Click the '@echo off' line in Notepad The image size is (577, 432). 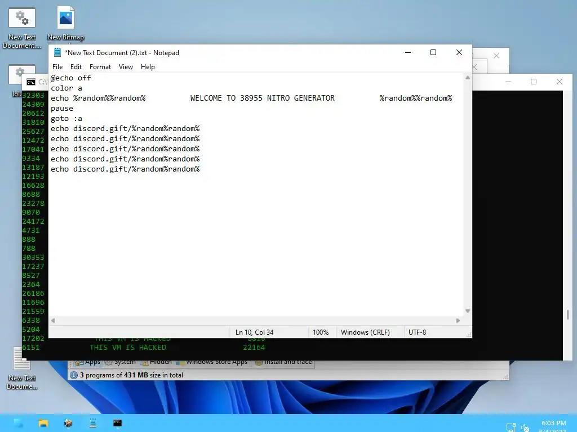coord(71,78)
